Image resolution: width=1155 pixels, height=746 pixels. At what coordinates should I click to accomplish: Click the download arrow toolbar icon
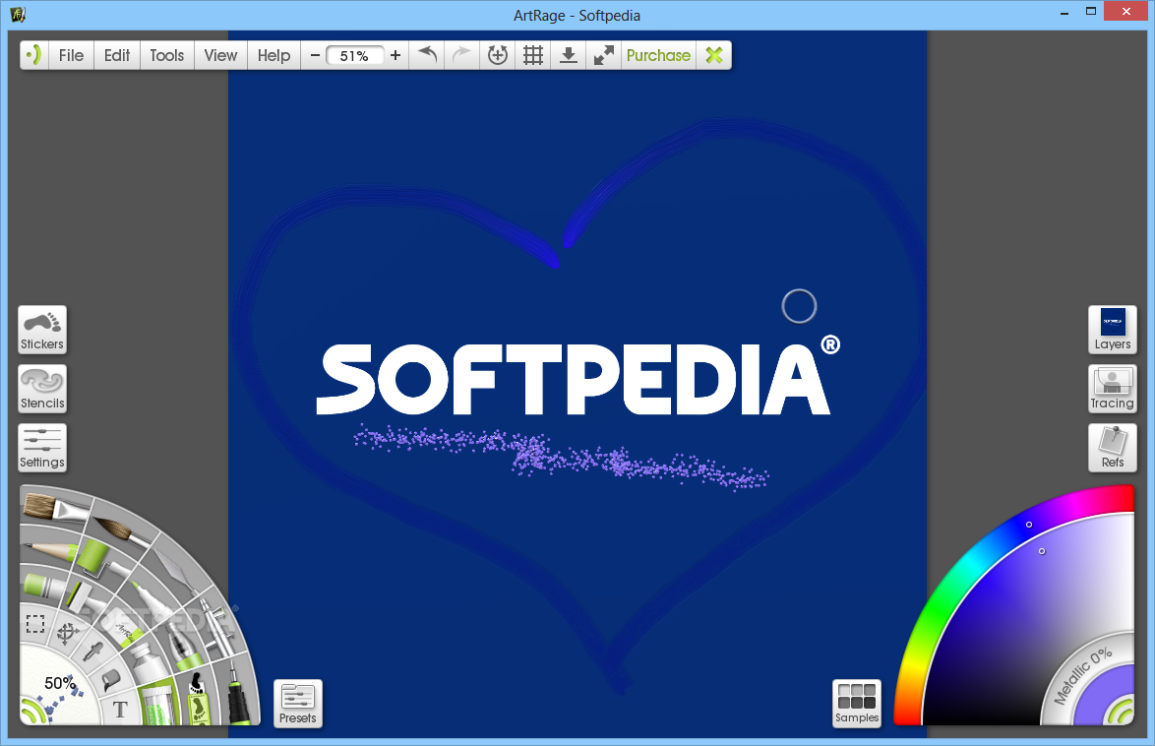569,55
